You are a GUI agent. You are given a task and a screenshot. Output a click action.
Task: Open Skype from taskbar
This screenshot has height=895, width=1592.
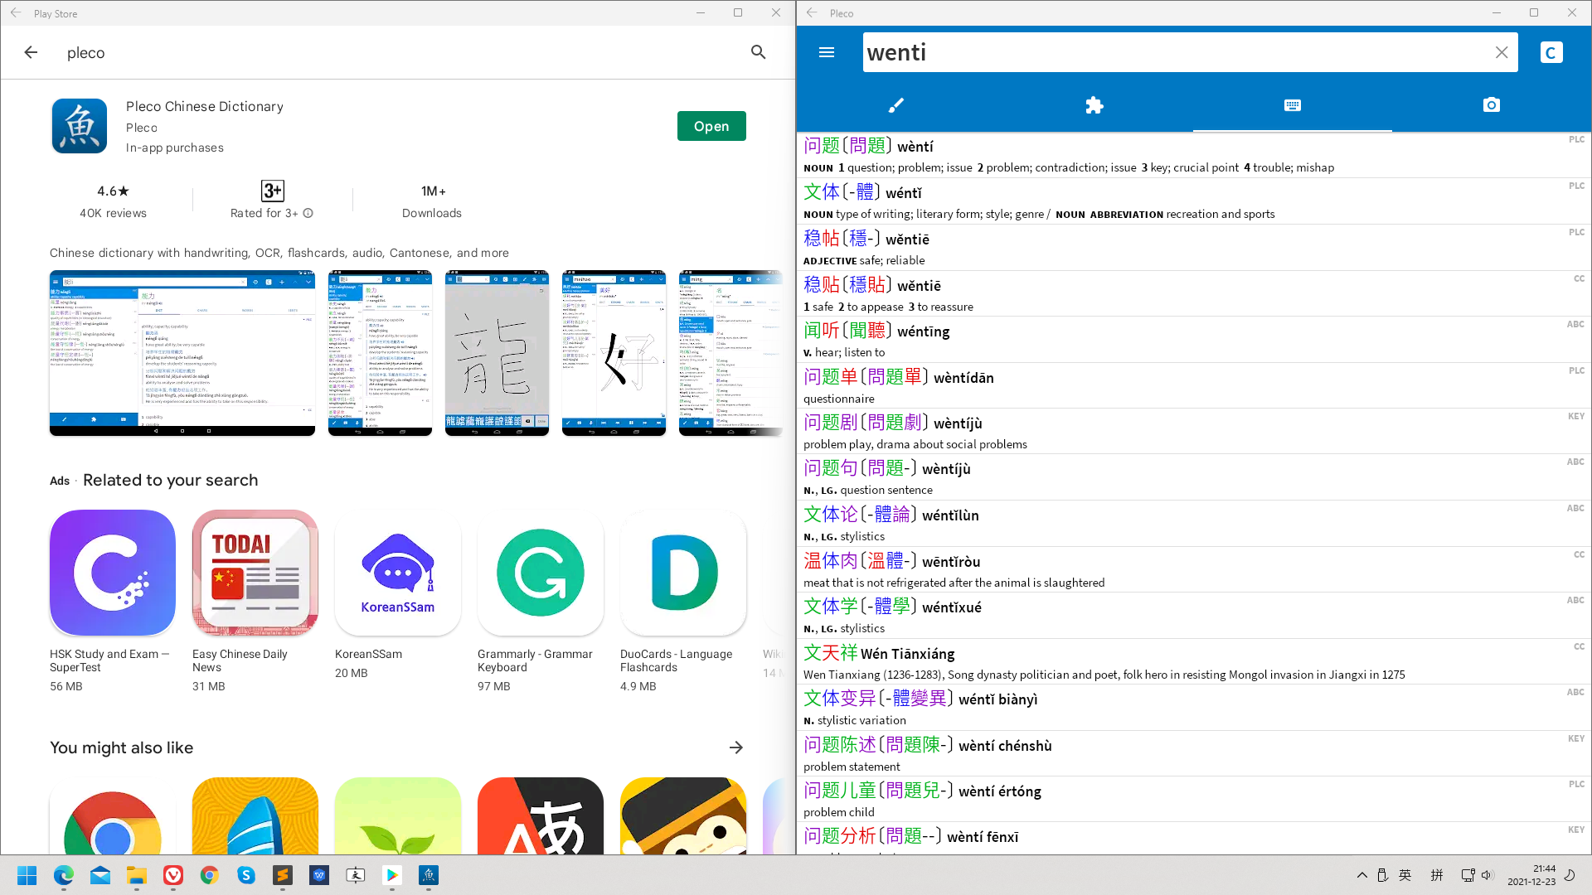(246, 875)
